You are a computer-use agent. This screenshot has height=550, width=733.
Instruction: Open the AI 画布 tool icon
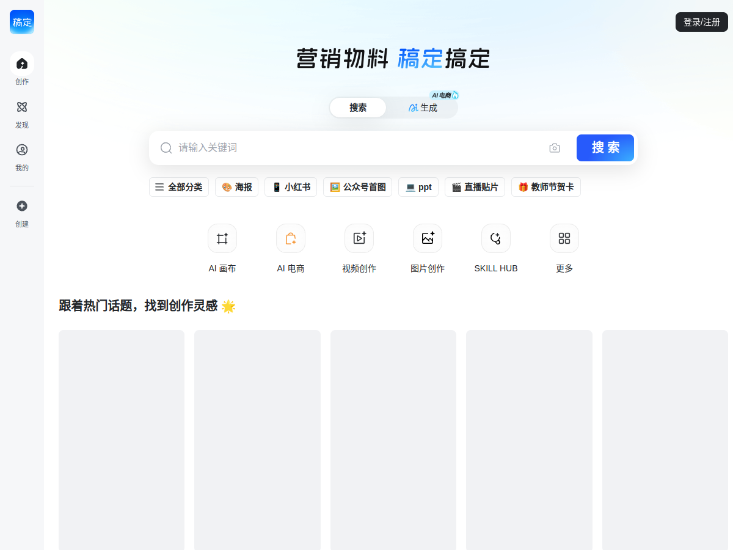coord(222,238)
